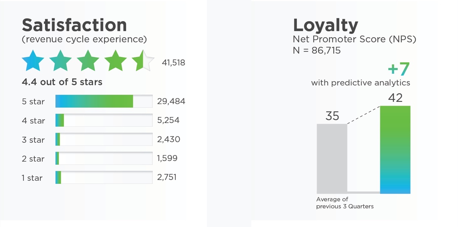Select the 5 star rating bar
Image resolution: width=458 pixels, height=227 pixels.
[x=104, y=101]
